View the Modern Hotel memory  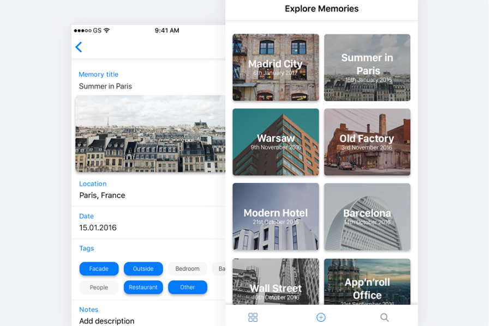[276, 217]
